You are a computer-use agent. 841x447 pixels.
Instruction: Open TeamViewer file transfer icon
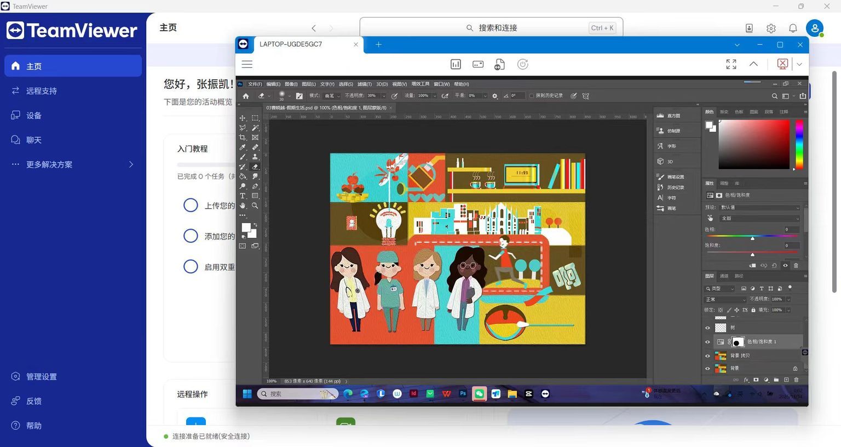499,65
